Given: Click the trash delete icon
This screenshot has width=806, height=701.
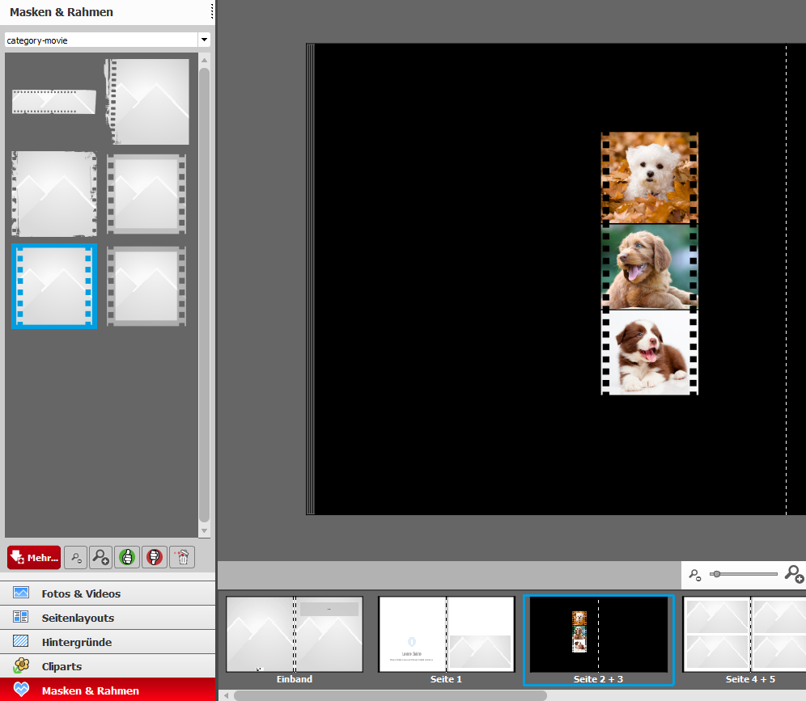Looking at the screenshot, I should [x=182, y=557].
